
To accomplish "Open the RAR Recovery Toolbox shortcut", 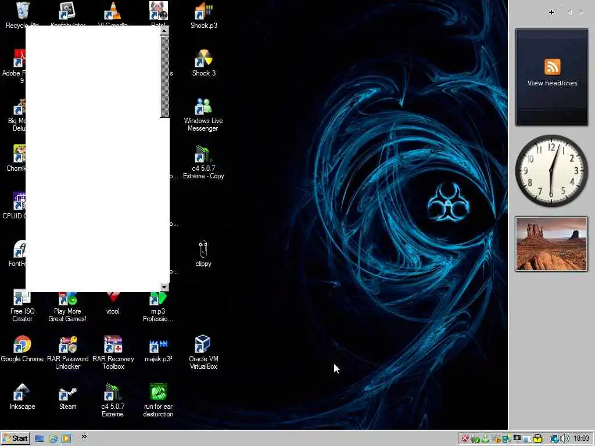I will tap(113, 353).
